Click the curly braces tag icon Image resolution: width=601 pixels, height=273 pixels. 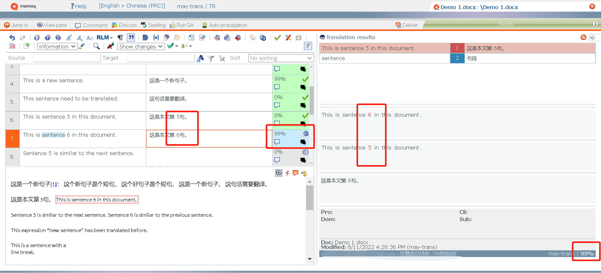(156, 38)
